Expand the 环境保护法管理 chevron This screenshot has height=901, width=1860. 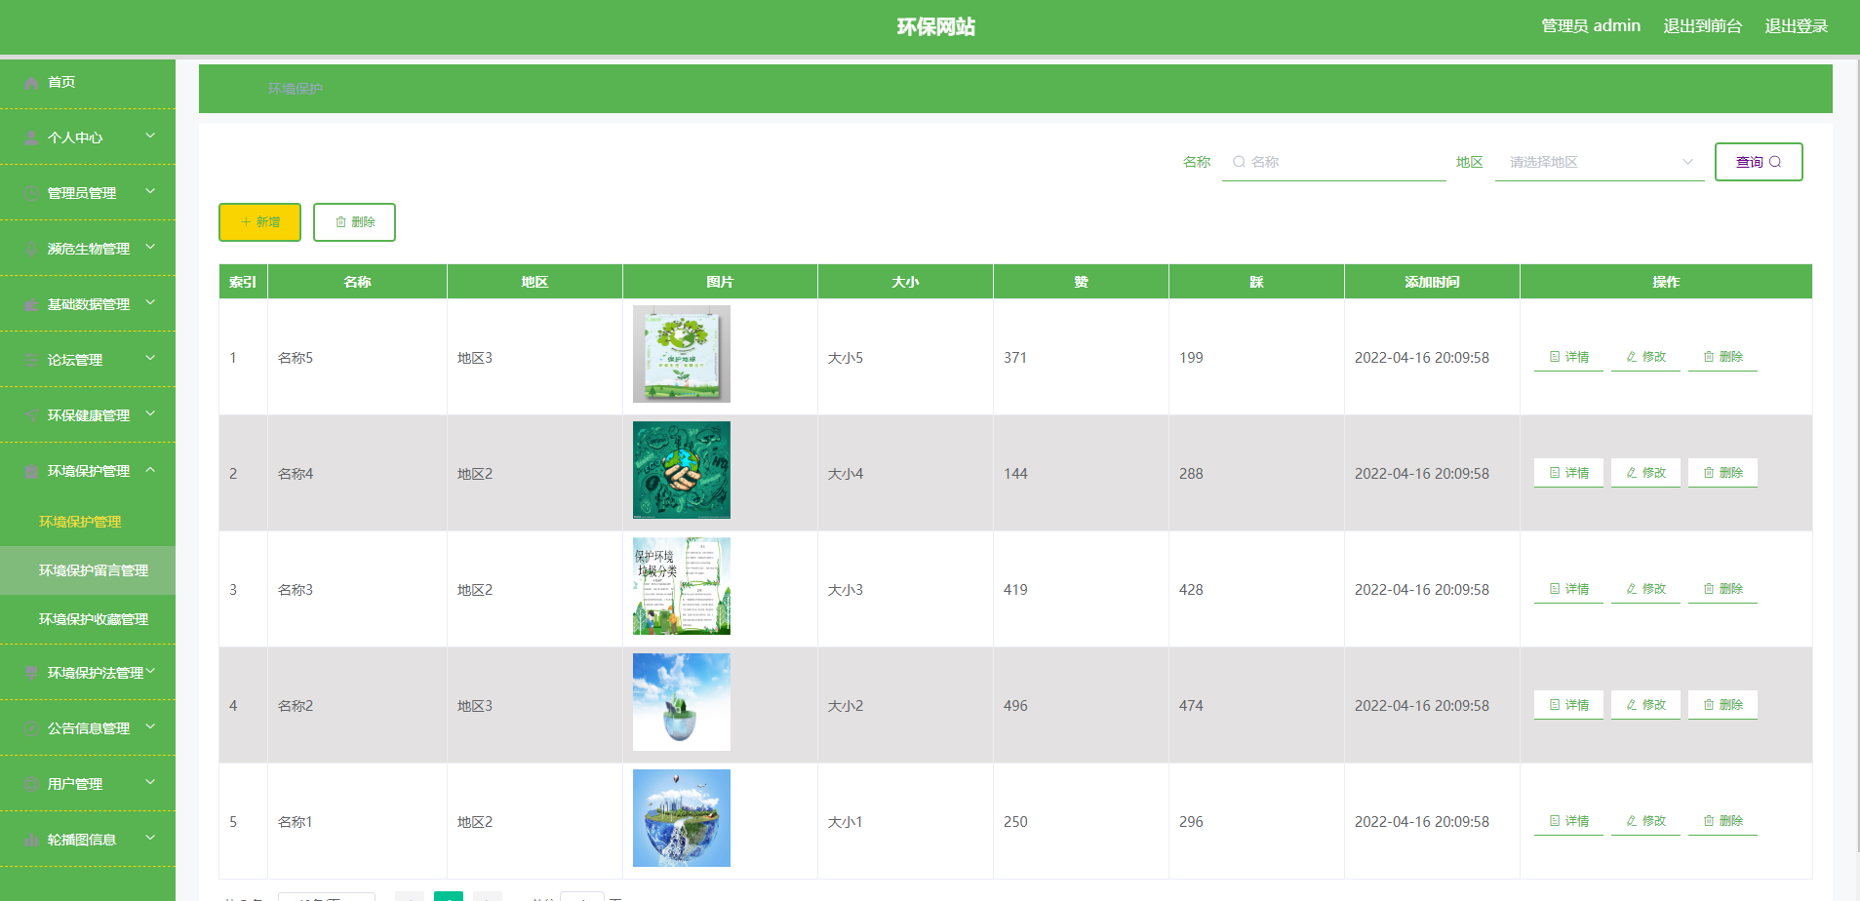150,671
